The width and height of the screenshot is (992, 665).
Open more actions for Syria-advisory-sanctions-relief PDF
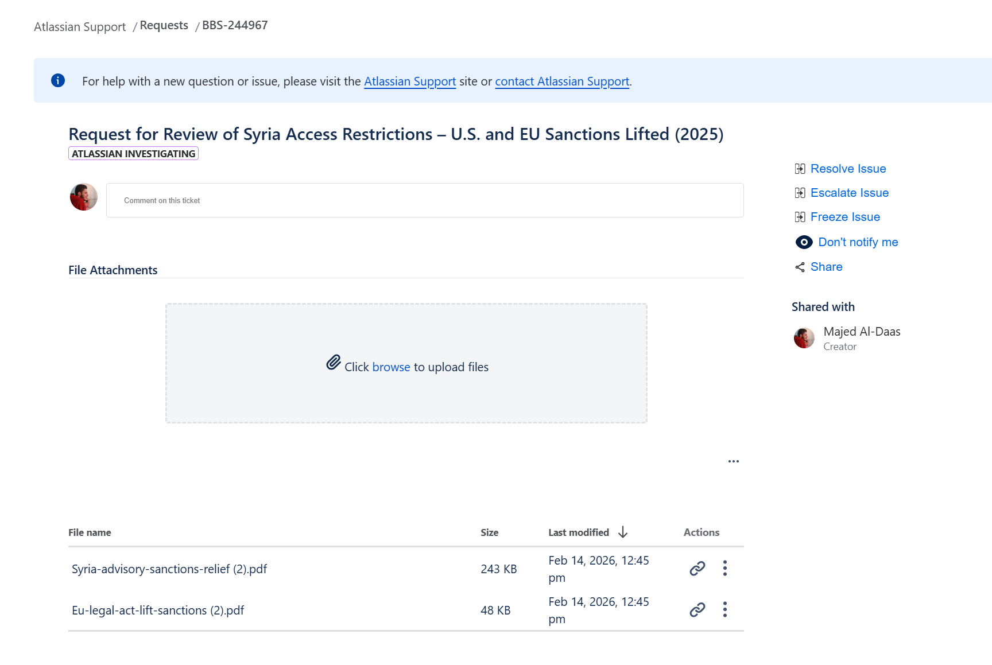pos(725,568)
